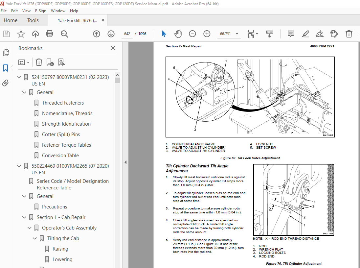
Task: Open the E-Sign menu
Action: (41, 11)
